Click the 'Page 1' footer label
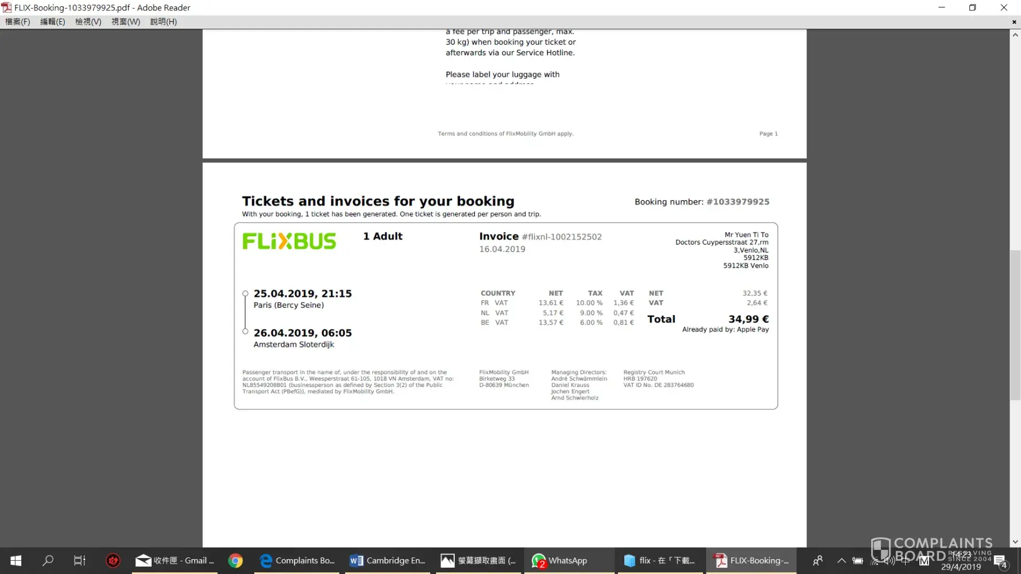 click(x=769, y=134)
